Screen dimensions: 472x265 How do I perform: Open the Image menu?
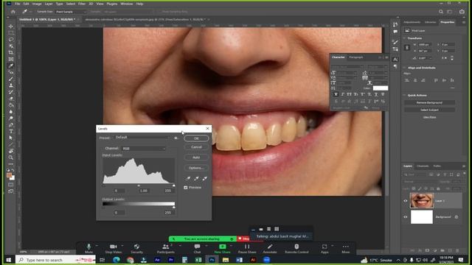(37, 4)
